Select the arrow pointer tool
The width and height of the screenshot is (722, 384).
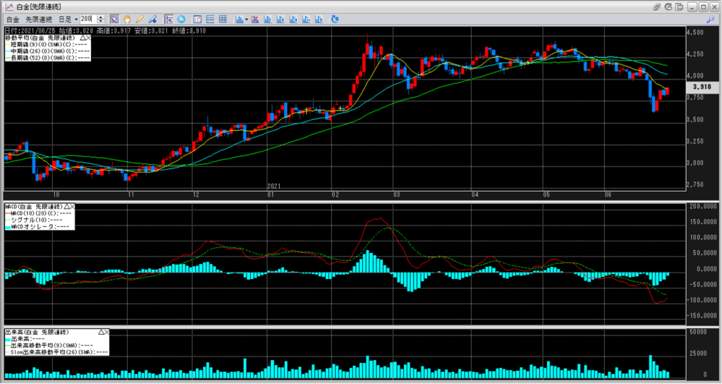(114, 18)
